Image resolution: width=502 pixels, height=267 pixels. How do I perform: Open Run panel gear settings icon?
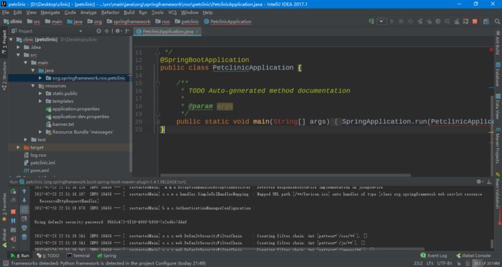pos(479,182)
